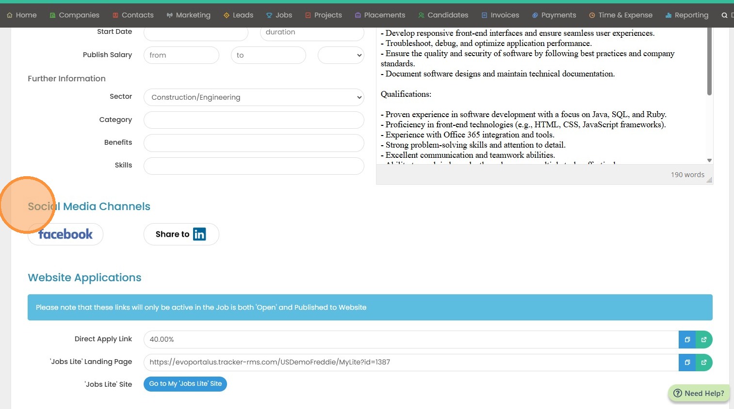Viewport: 734px width, 409px height.
Task: Click the job description scrollbar thumb
Action: pos(709,61)
